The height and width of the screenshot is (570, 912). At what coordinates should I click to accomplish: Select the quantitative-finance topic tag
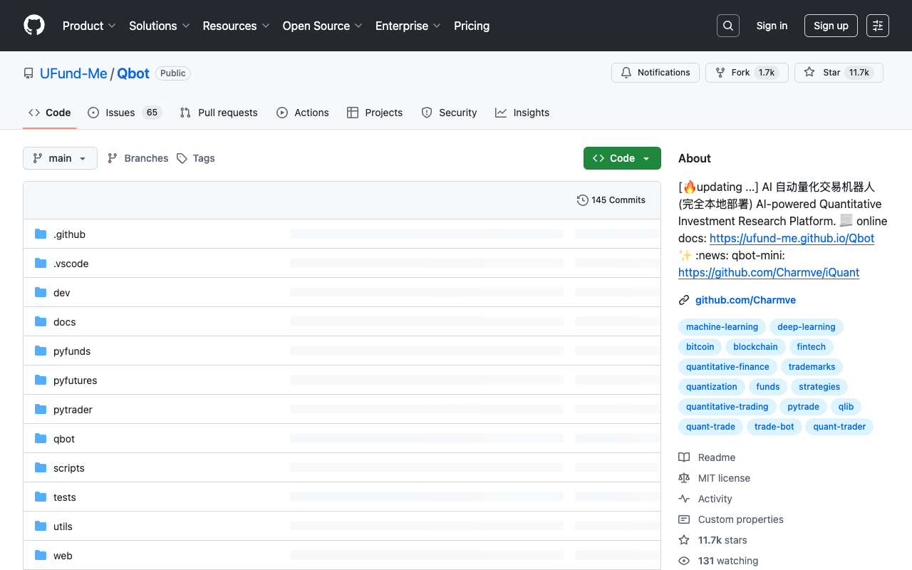coord(727,367)
